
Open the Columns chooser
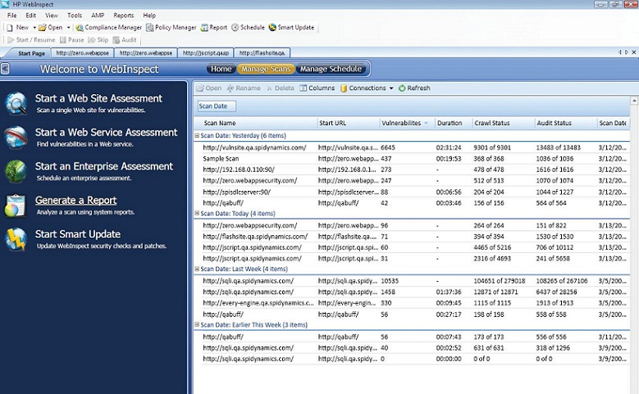pyautogui.click(x=317, y=88)
